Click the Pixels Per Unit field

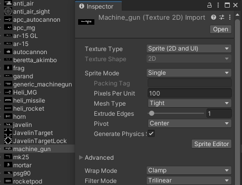coord(190,93)
